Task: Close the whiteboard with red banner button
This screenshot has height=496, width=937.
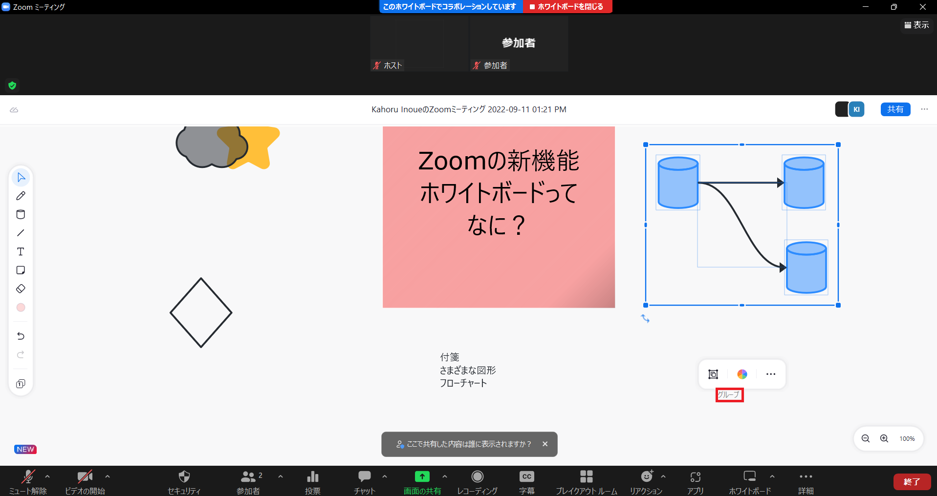Action: coord(567,7)
